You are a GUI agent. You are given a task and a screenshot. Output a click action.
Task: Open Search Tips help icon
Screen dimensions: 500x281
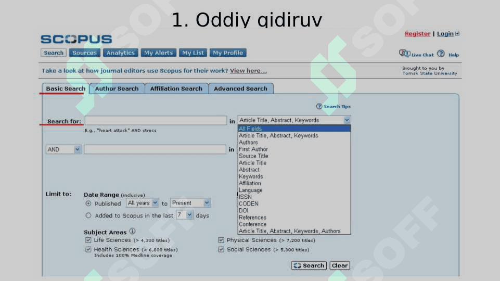point(319,106)
